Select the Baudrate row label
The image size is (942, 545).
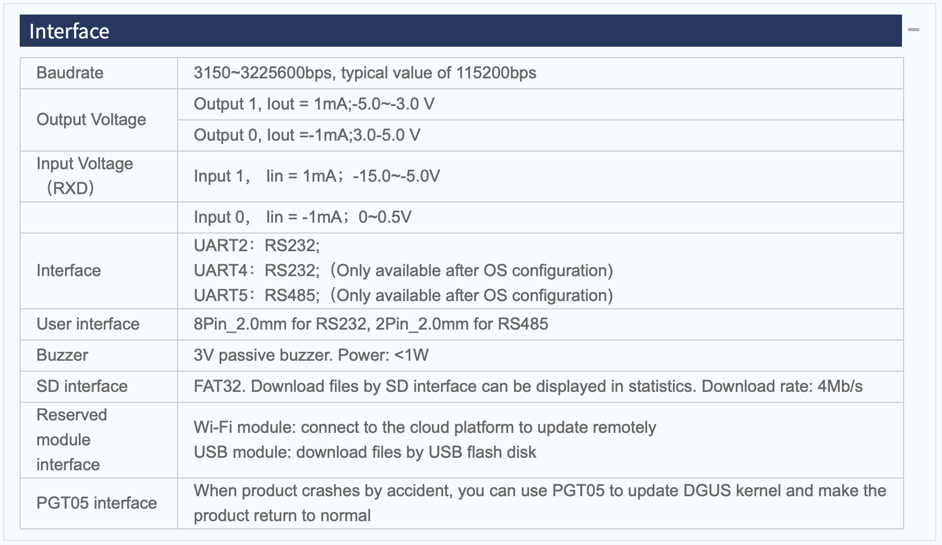point(70,73)
